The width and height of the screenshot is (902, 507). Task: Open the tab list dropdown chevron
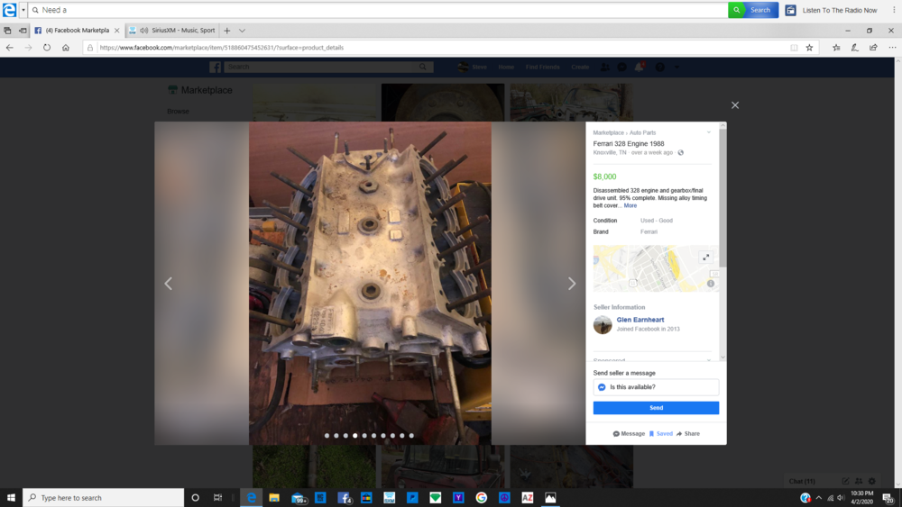[242, 31]
